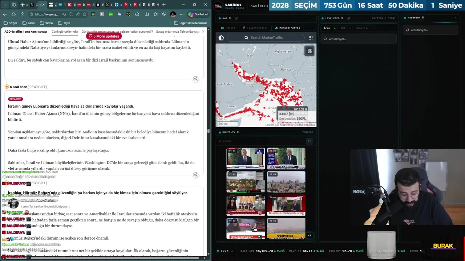Open the browser profile avatar
This screenshot has width=465, height=261.
(173, 14)
